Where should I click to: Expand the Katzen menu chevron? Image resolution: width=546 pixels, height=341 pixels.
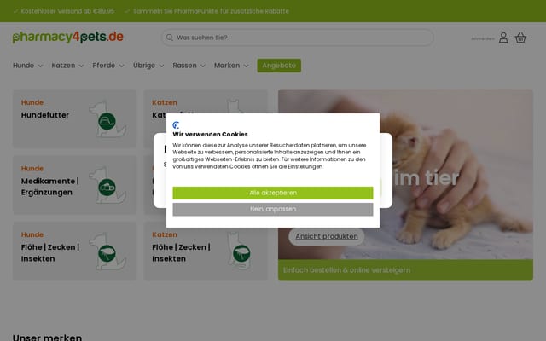(x=81, y=66)
